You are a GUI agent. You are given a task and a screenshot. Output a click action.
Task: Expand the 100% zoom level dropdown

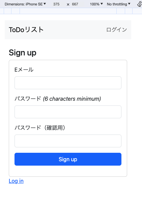(96, 4)
